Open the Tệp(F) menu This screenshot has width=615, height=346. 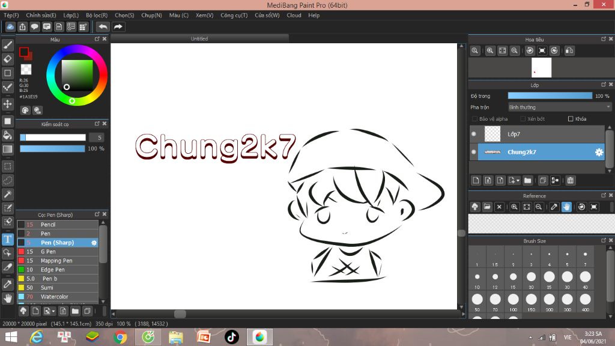click(x=11, y=15)
